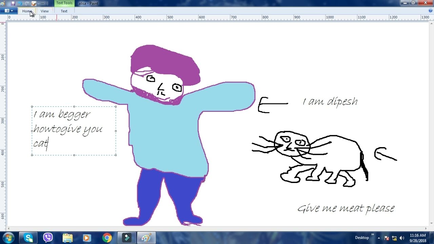Viewport: 434px width, 244px height.
Task: Open the Text ribbon tab
Action: coord(64,11)
